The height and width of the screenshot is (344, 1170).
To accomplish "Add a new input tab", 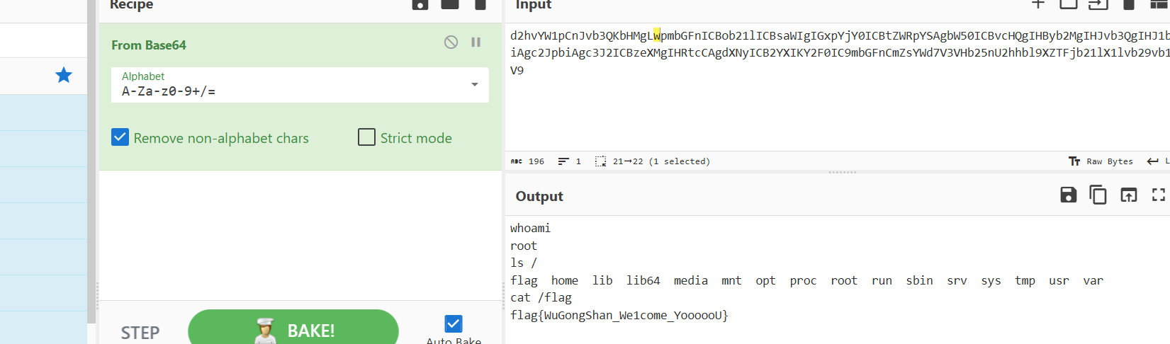I will [1038, 4].
